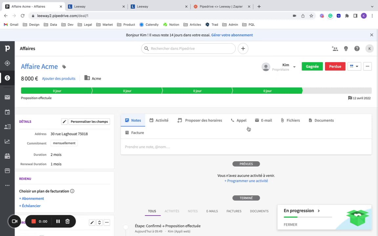Select the last grey pipeline stage
378x236 pixels.
[337, 91]
